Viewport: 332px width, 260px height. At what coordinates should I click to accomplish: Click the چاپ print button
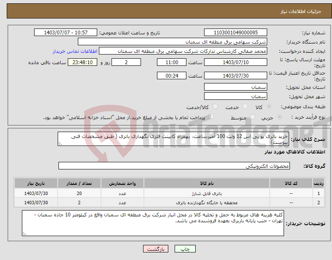click(185, 249)
